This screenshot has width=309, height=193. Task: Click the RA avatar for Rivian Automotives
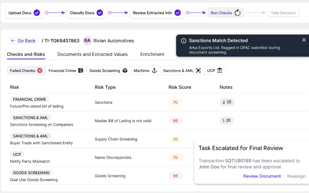click(87, 41)
